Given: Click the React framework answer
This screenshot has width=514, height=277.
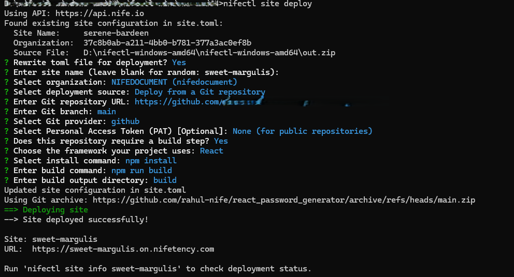Looking at the screenshot, I should click(x=211, y=151).
